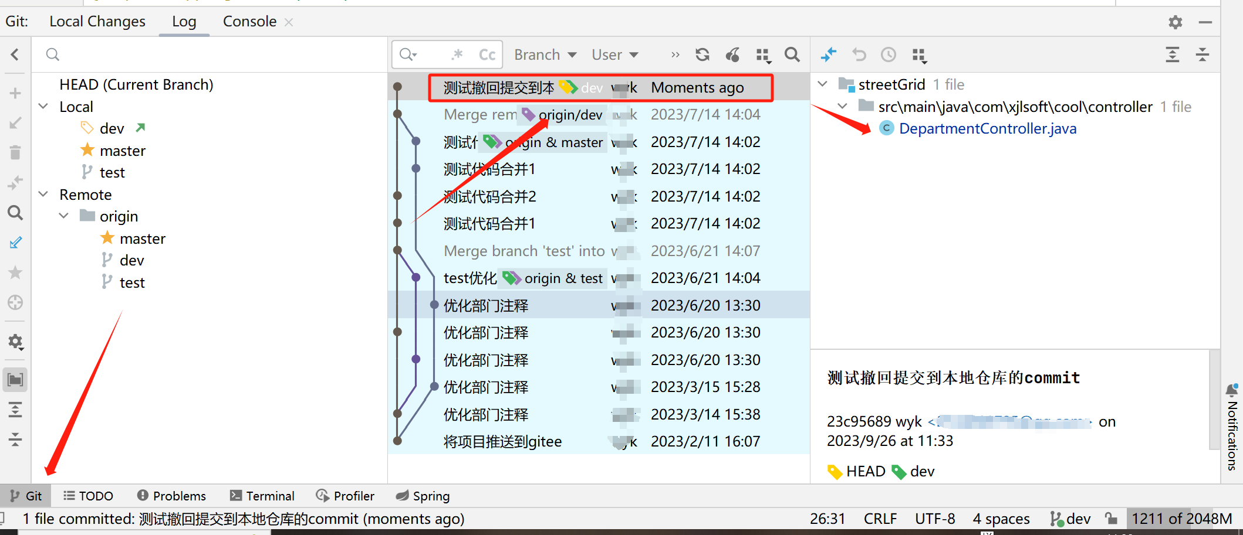
Task: Click the memory indicator showing 1211 of 2048M
Action: pyautogui.click(x=1182, y=518)
